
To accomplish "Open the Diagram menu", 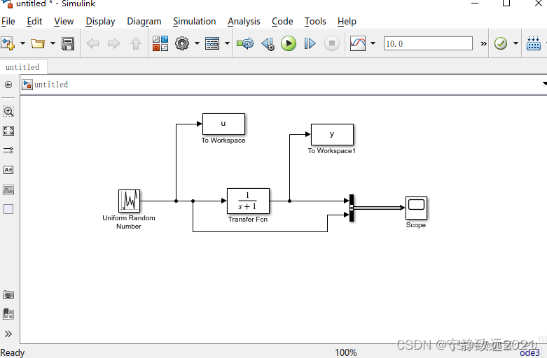I will 144,21.
